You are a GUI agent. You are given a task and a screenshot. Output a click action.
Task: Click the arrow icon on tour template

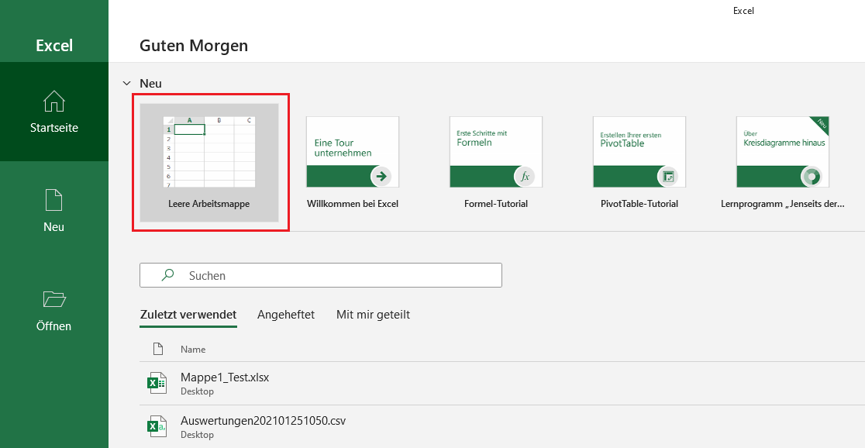(x=381, y=177)
